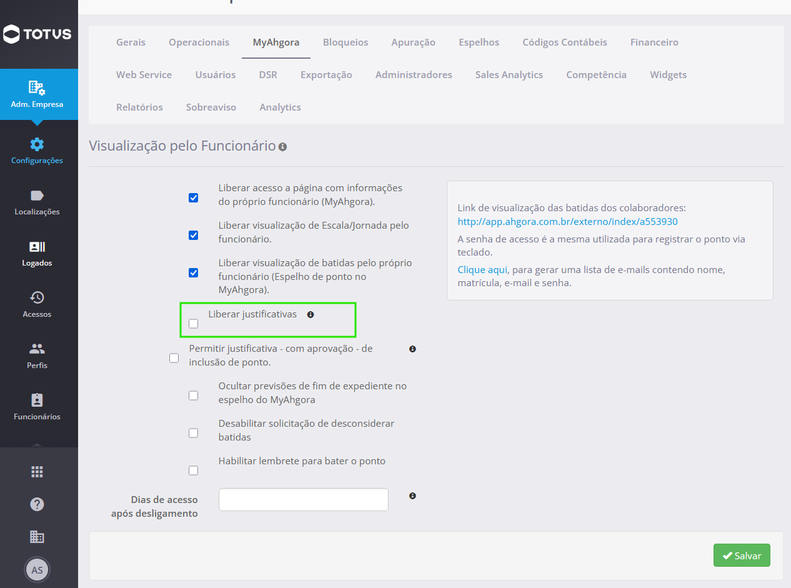Check Permitir justificativa com aprovação
Screen dimensions: 791x588
point(174,358)
